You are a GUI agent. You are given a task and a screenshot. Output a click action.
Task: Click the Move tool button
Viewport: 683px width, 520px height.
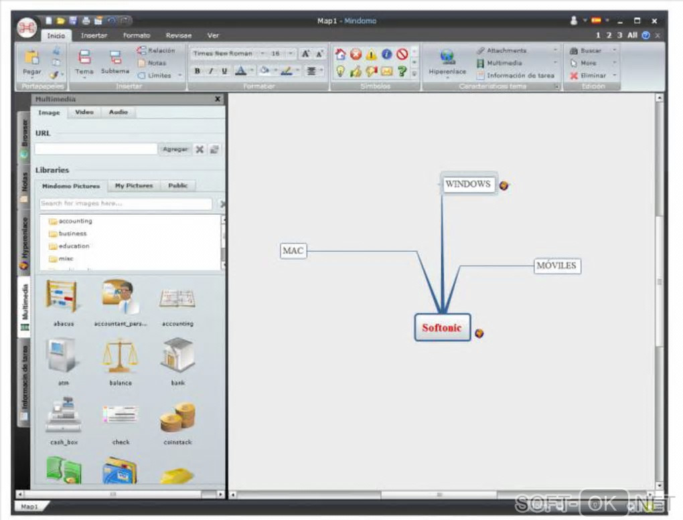(583, 63)
